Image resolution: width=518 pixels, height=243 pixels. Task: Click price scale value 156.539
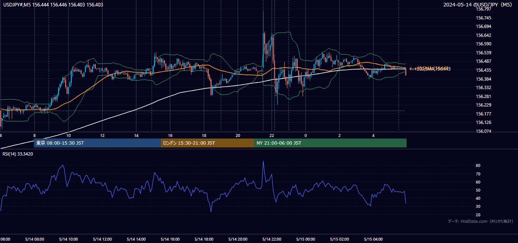tap(483, 53)
